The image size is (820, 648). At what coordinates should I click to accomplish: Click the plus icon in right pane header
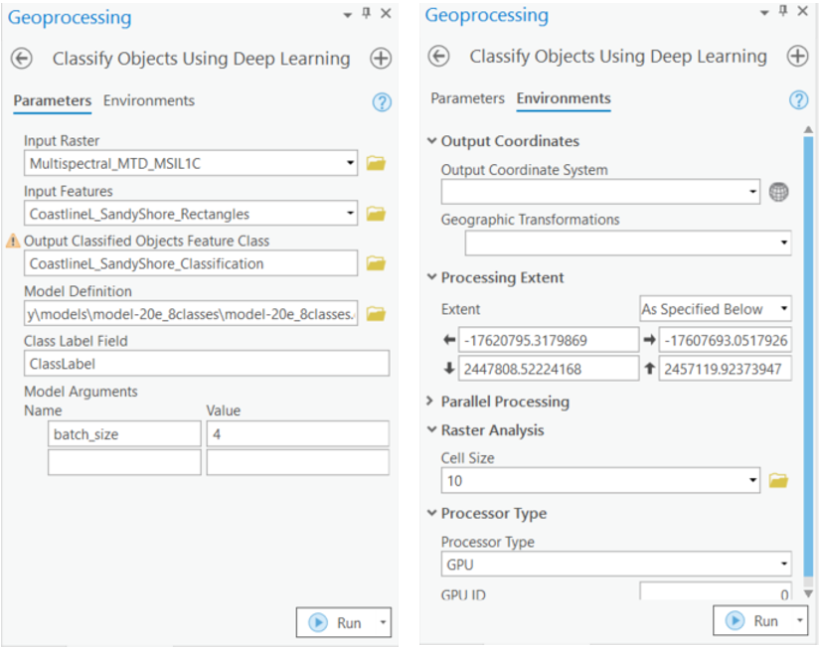(797, 57)
